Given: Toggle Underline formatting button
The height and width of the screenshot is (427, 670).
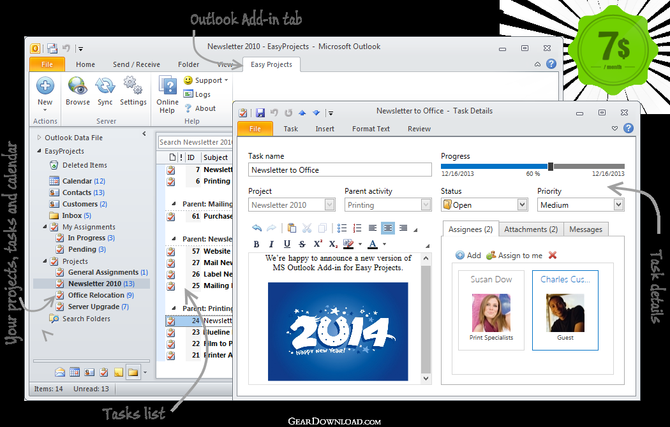Looking at the screenshot, I should click(x=287, y=244).
